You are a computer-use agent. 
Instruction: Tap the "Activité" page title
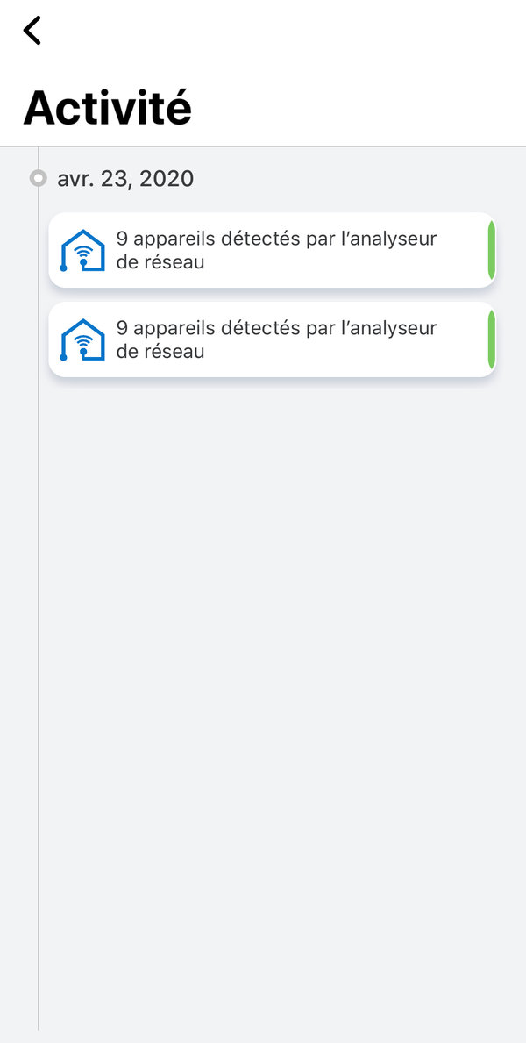[x=107, y=108]
